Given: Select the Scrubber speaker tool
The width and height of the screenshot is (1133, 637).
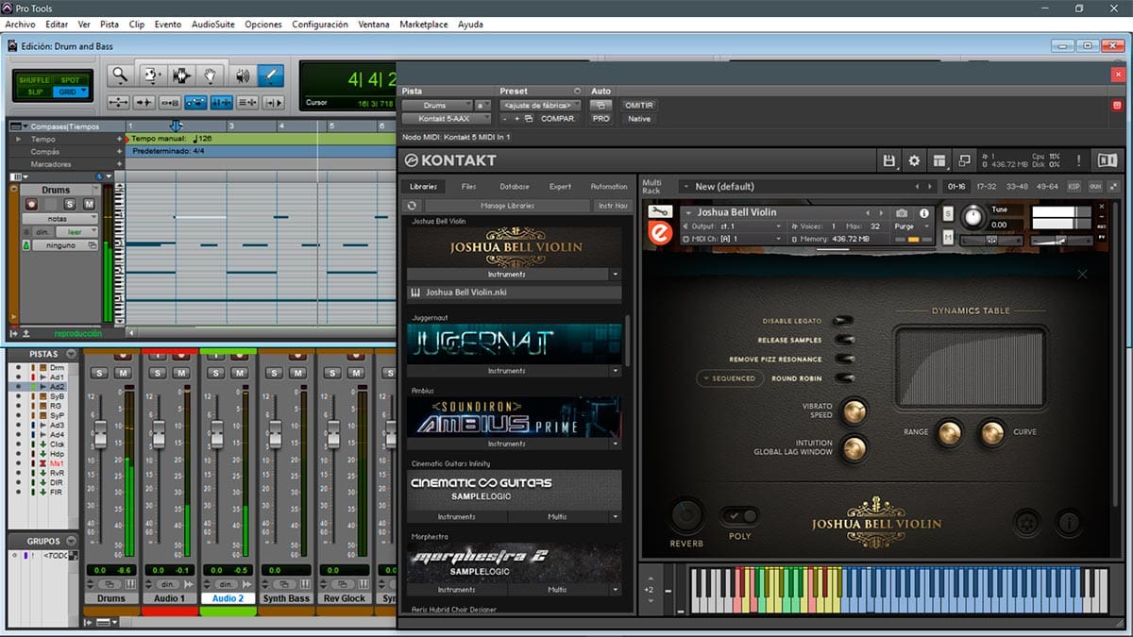Looking at the screenshot, I should 242,75.
